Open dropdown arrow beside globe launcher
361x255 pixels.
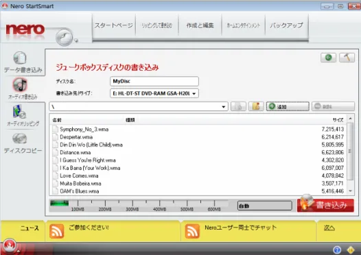point(76,40)
